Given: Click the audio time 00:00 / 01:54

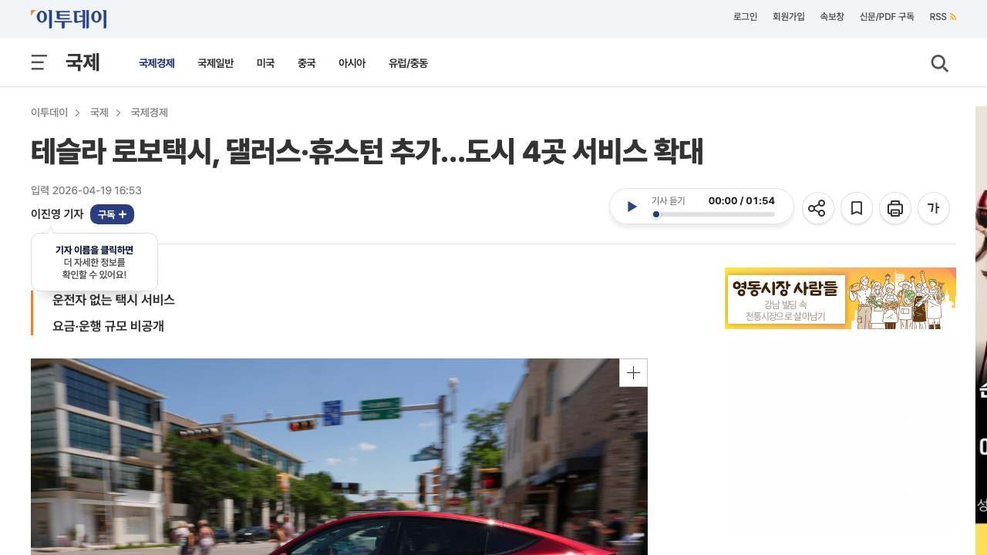Looking at the screenshot, I should click(741, 200).
